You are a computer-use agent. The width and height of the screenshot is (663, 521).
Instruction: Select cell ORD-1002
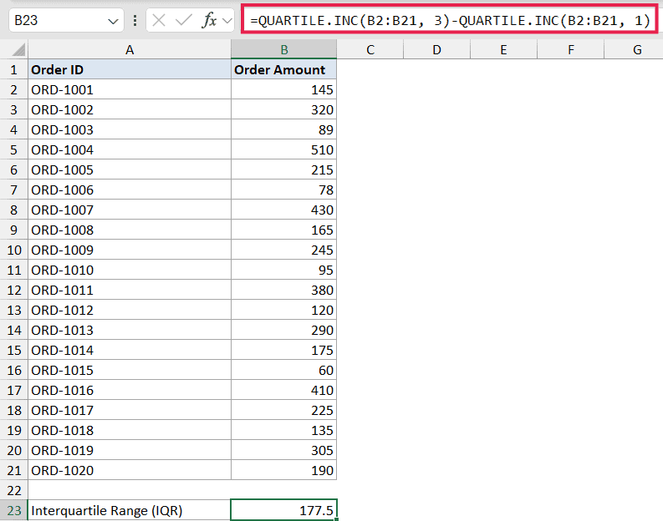click(130, 109)
